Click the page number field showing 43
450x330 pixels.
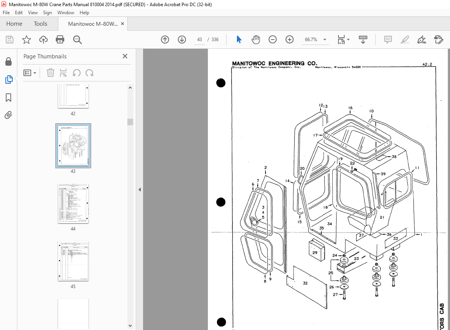pos(200,40)
